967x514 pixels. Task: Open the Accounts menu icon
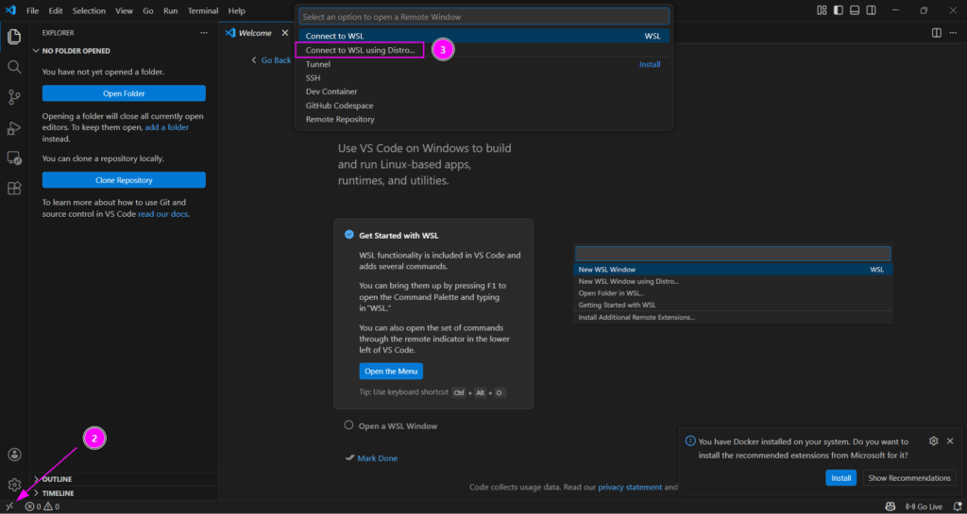(14, 455)
